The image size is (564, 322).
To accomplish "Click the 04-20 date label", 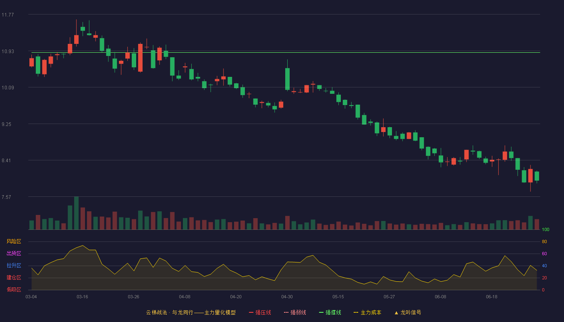I will click(x=236, y=297).
